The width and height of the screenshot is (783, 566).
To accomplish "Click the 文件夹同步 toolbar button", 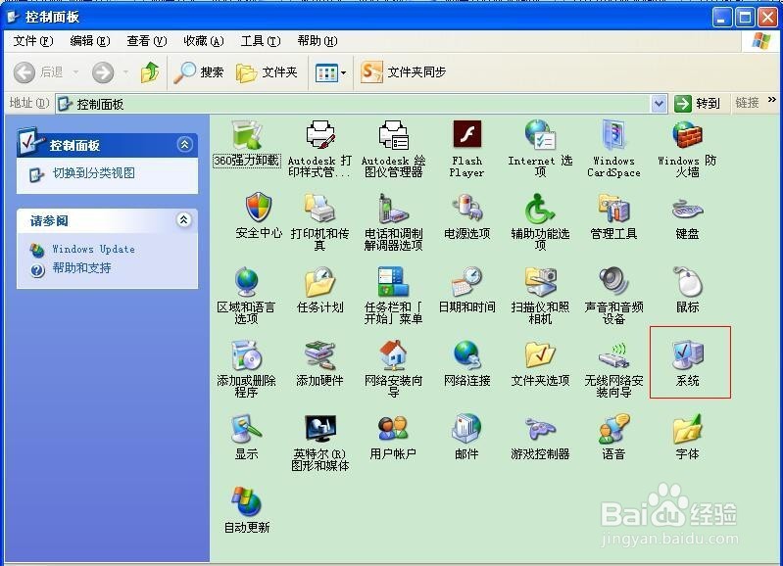I will pos(403,72).
